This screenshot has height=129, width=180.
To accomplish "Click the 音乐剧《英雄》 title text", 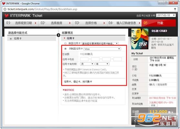I will (159, 31).
